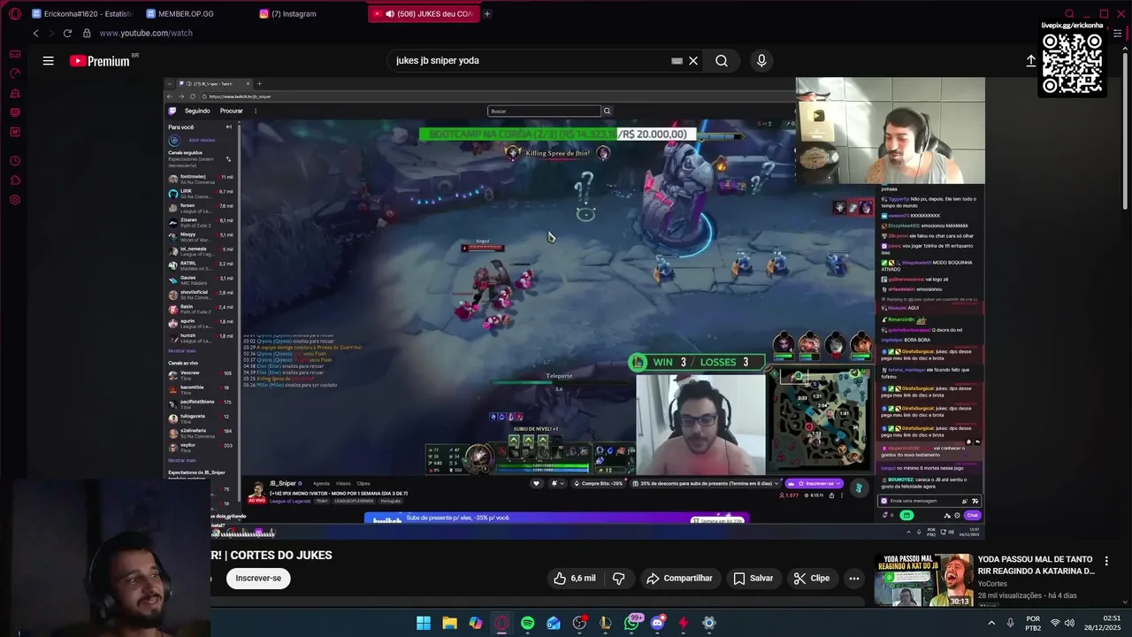Image resolution: width=1132 pixels, height=637 pixels.
Task: Go back to the previous page
Action: tap(35, 34)
